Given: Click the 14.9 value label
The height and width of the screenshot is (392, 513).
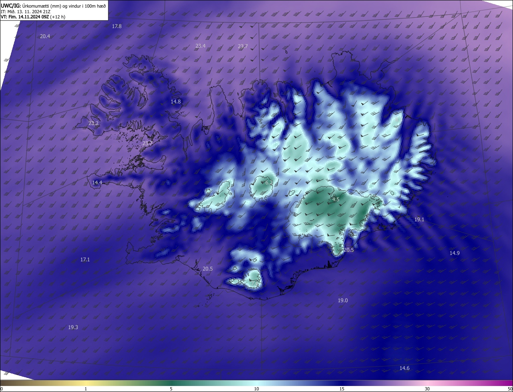Looking at the screenshot, I should click(454, 253).
